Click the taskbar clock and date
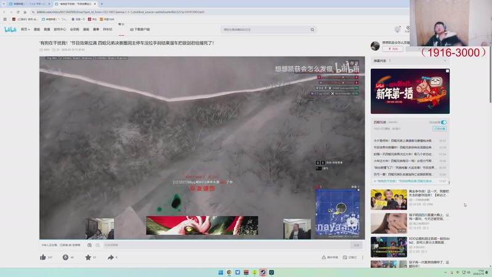The image size is (492, 277). coord(480,272)
